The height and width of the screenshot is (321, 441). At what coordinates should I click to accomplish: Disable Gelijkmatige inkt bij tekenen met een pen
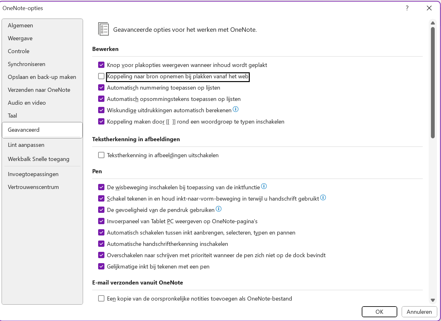tap(101, 266)
